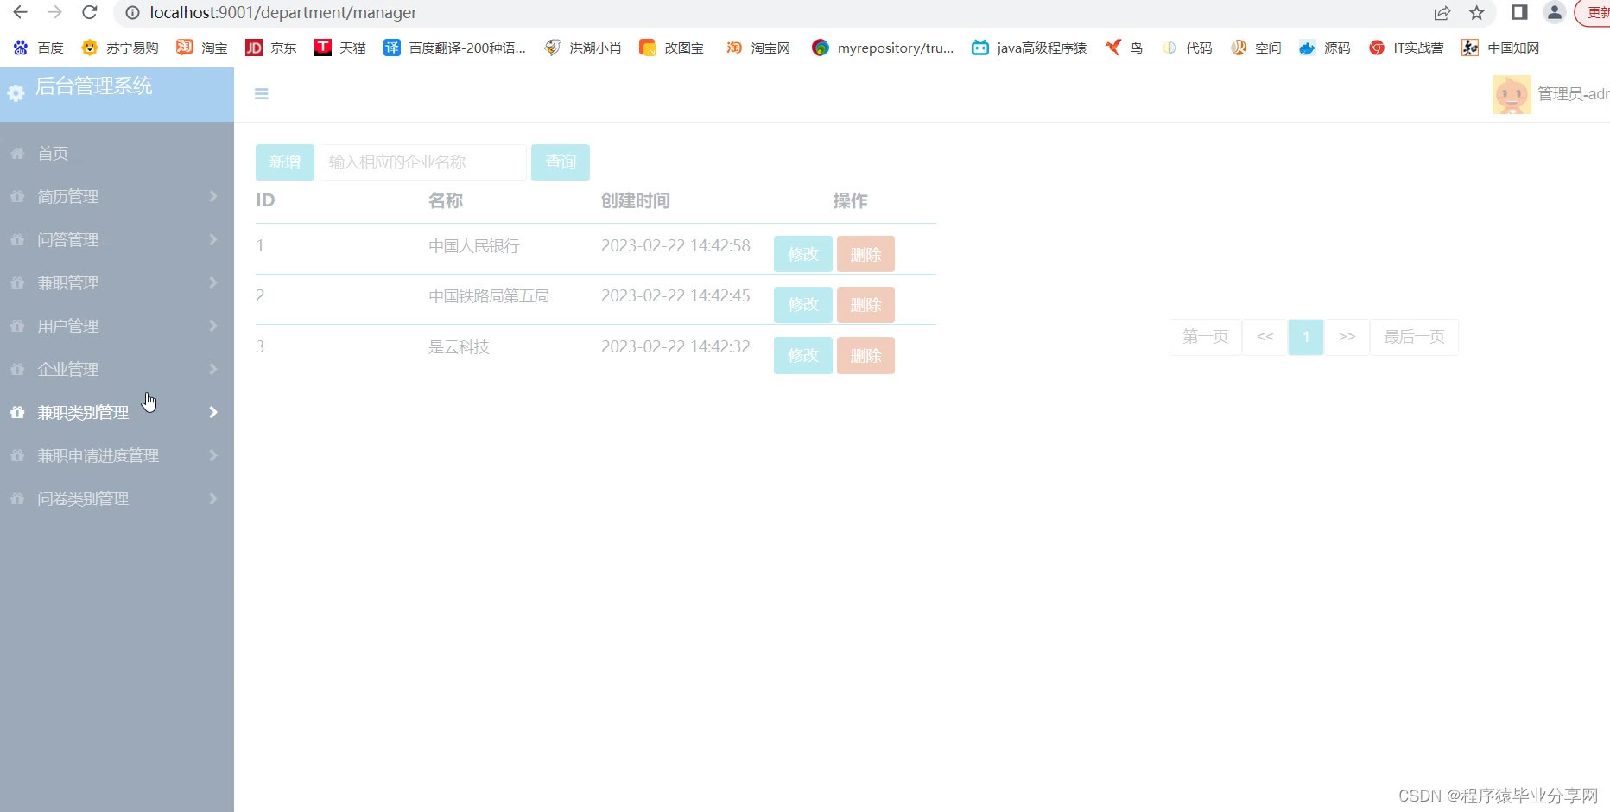Expand the 兼职申请进度管理 chevron
Viewport: 1610px width, 812px height.
(x=212, y=455)
